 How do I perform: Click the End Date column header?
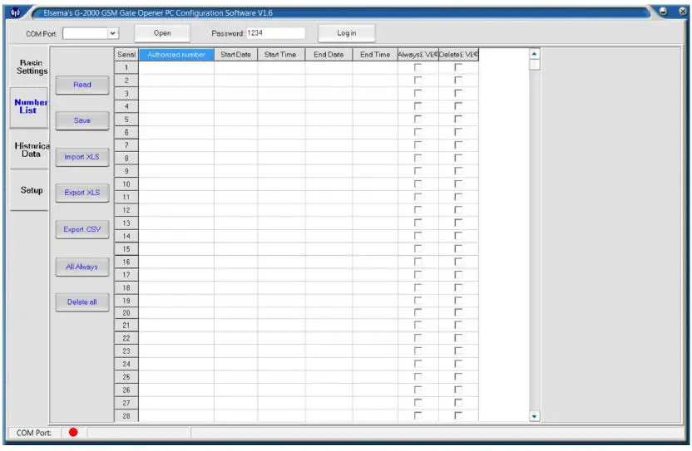tap(329, 55)
